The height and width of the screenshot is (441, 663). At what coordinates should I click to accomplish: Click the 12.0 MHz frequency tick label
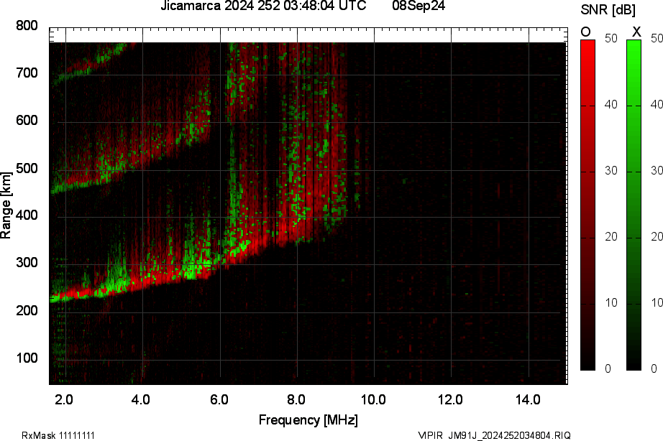click(451, 399)
